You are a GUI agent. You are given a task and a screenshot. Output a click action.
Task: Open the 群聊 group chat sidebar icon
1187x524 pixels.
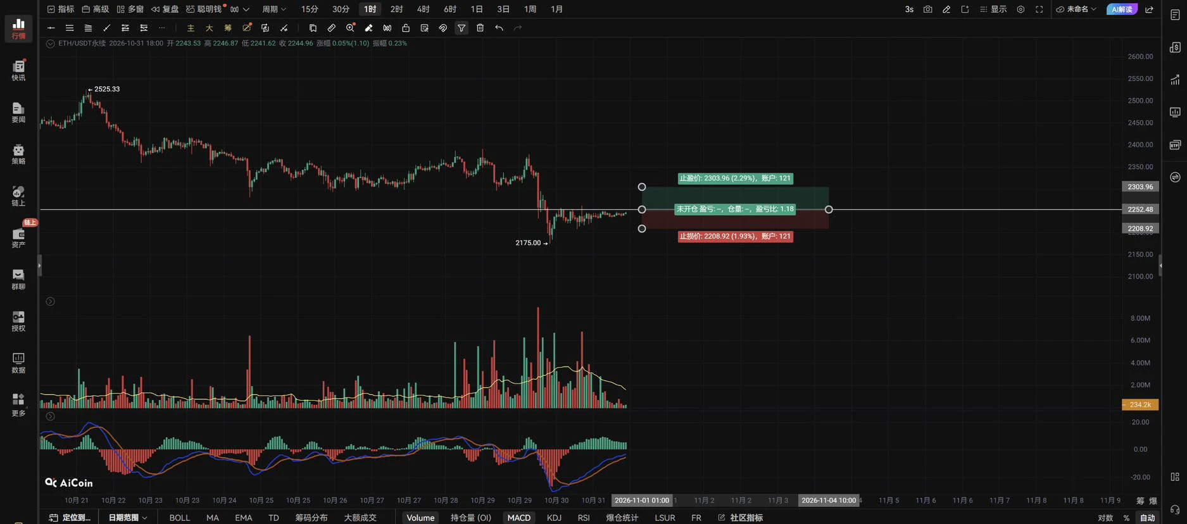click(x=18, y=279)
